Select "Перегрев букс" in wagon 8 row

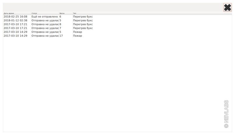pos(83,24)
